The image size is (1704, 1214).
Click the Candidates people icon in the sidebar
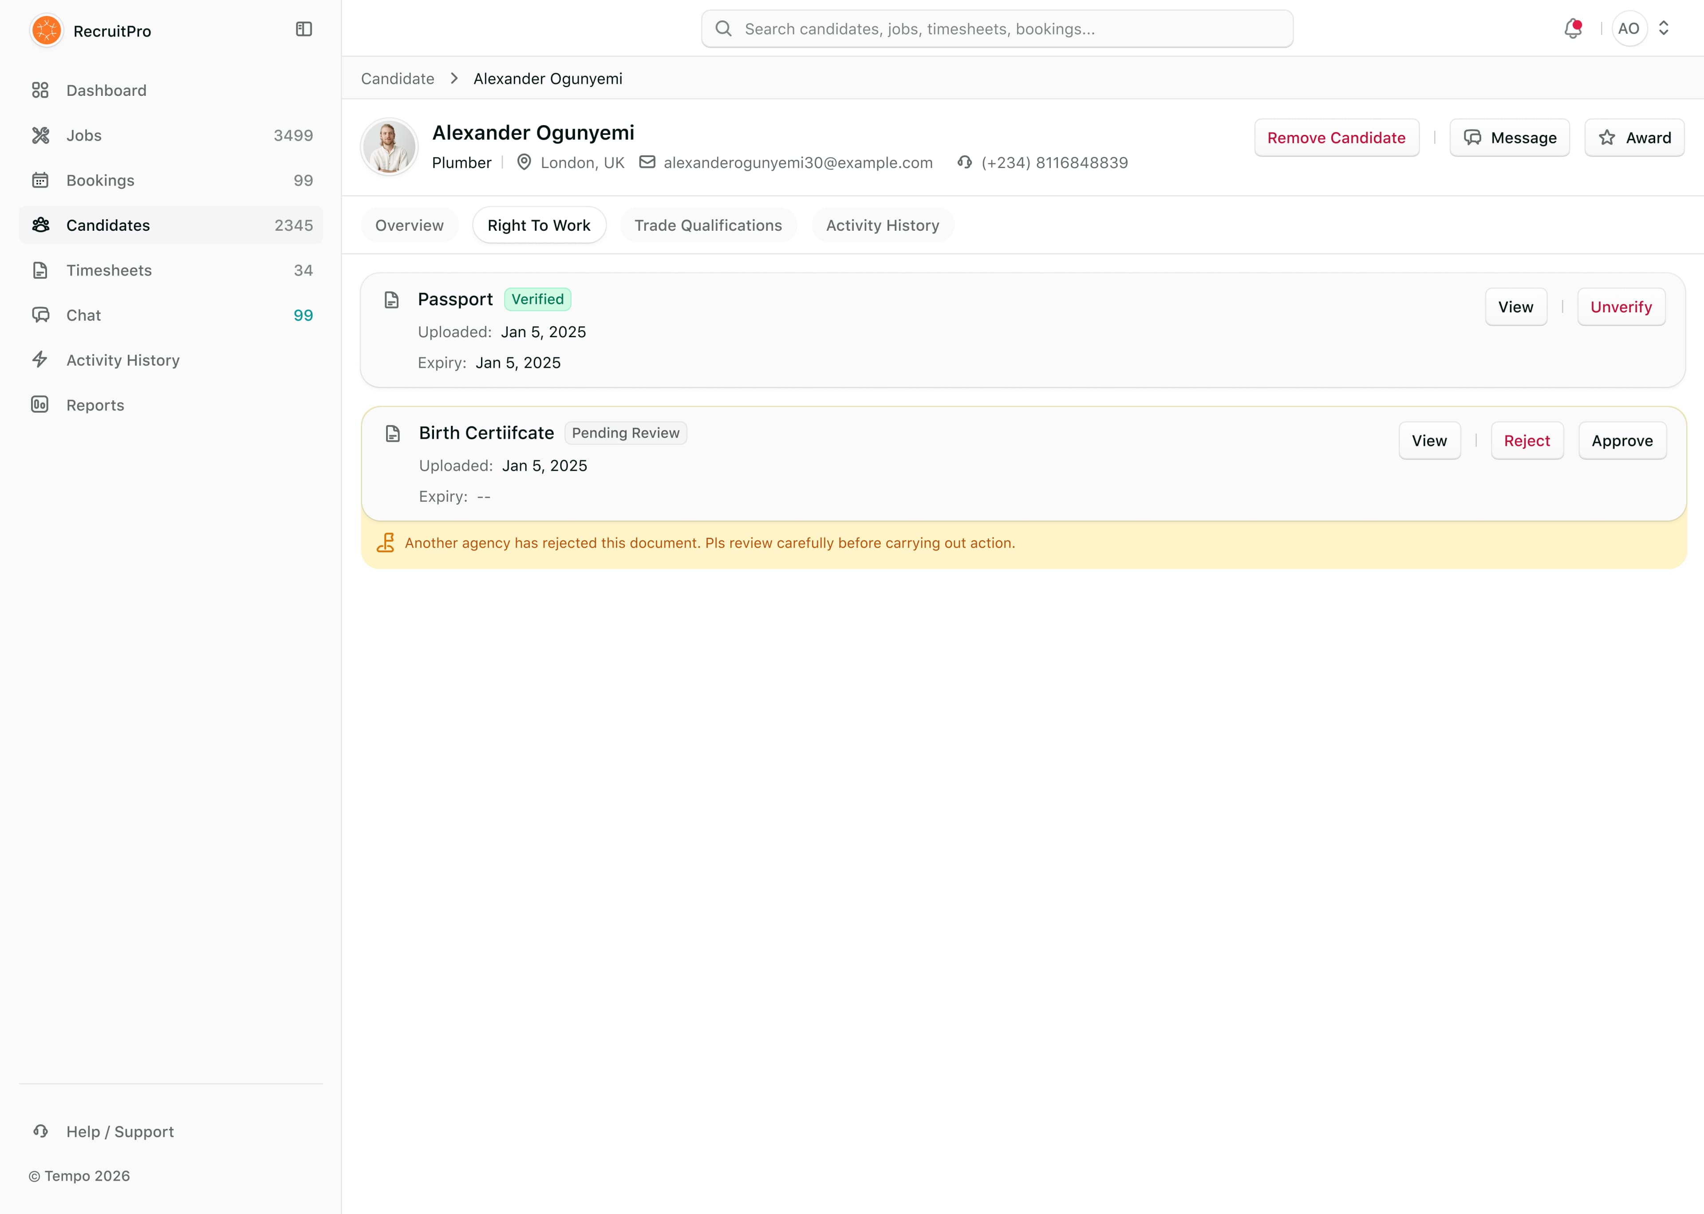point(40,225)
